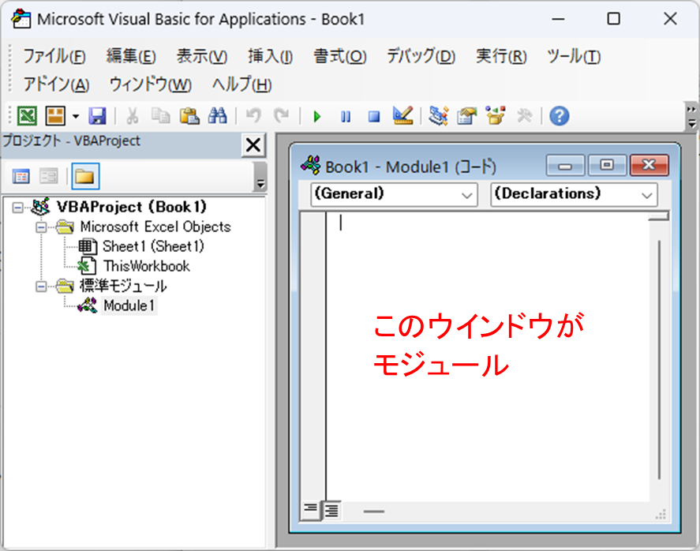The height and width of the screenshot is (551, 700).
Task: Click the Redo arrow icon
Action: [282, 116]
